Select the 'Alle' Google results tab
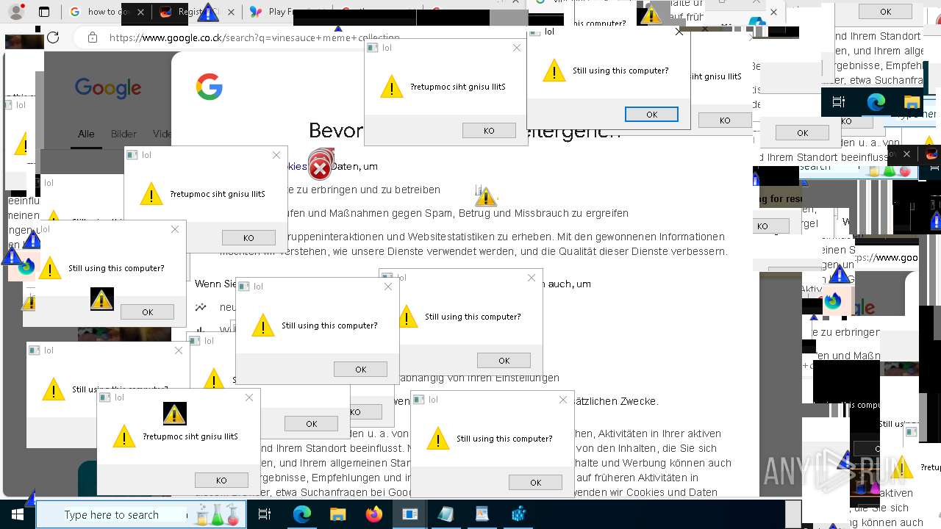 (x=86, y=134)
